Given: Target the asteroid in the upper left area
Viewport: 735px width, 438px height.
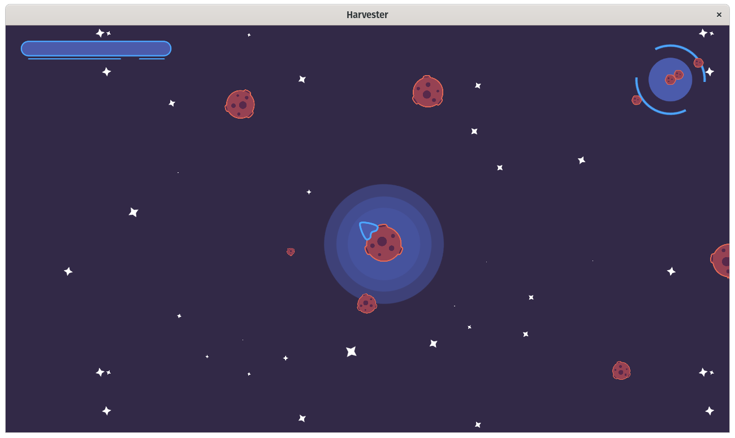Looking at the screenshot, I should click(240, 104).
